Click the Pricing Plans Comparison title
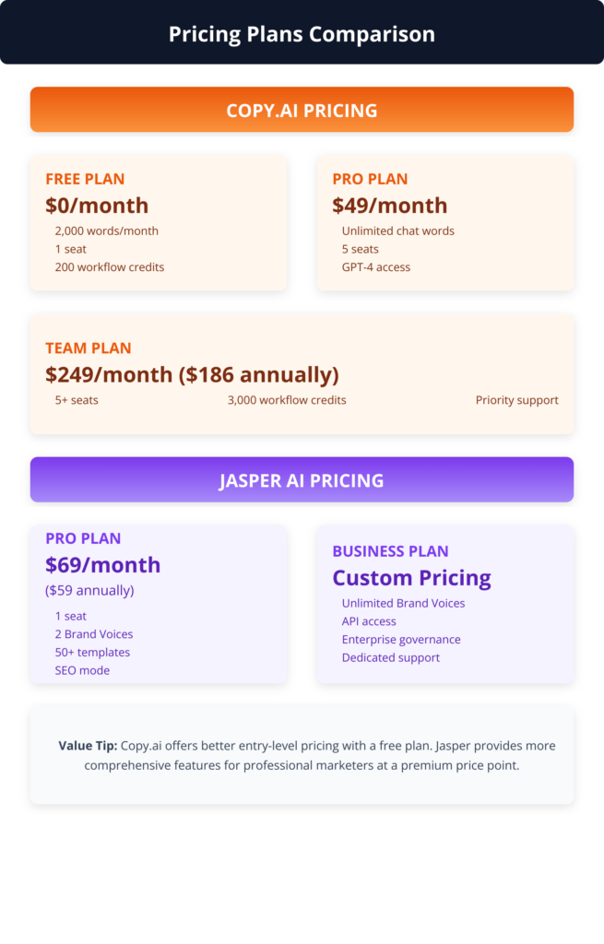This screenshot has width=604, height=944. (x=302, y=35)
